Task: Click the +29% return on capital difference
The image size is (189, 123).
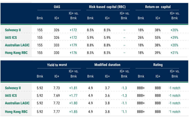Action: pyautogui.click(x=174, y=37)
